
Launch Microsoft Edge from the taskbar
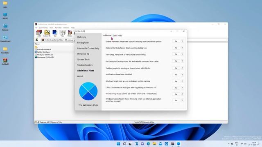coord(148,144)
